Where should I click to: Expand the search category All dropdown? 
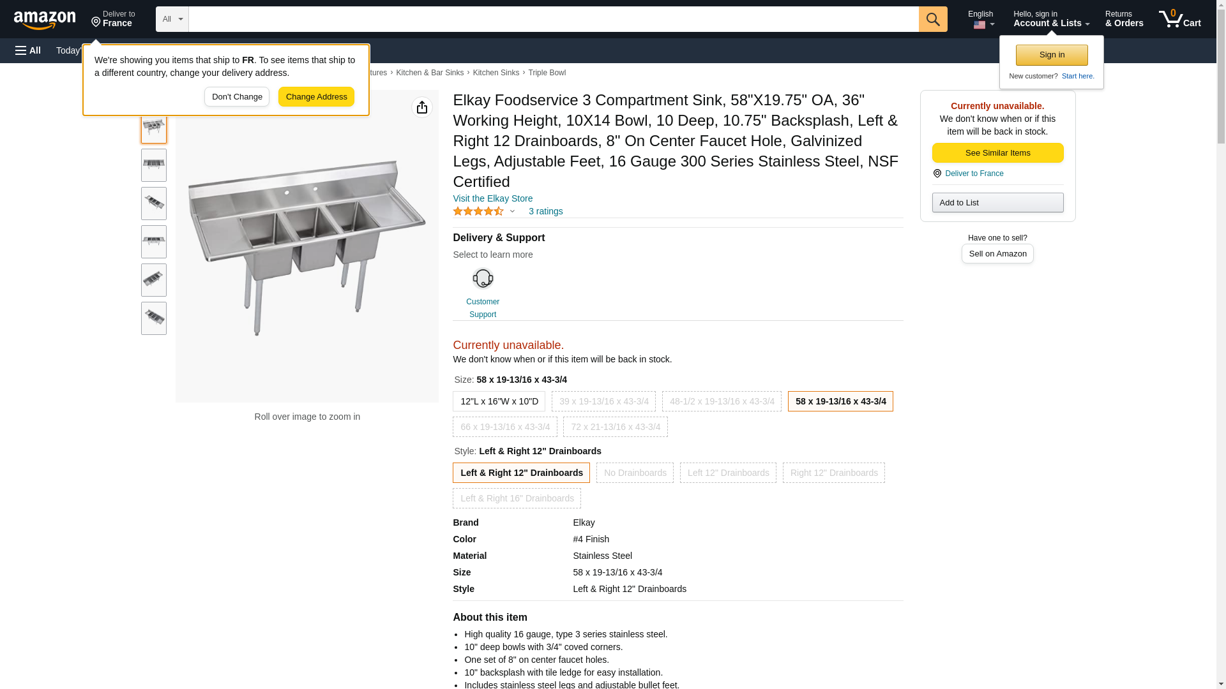tap(172, 19)
